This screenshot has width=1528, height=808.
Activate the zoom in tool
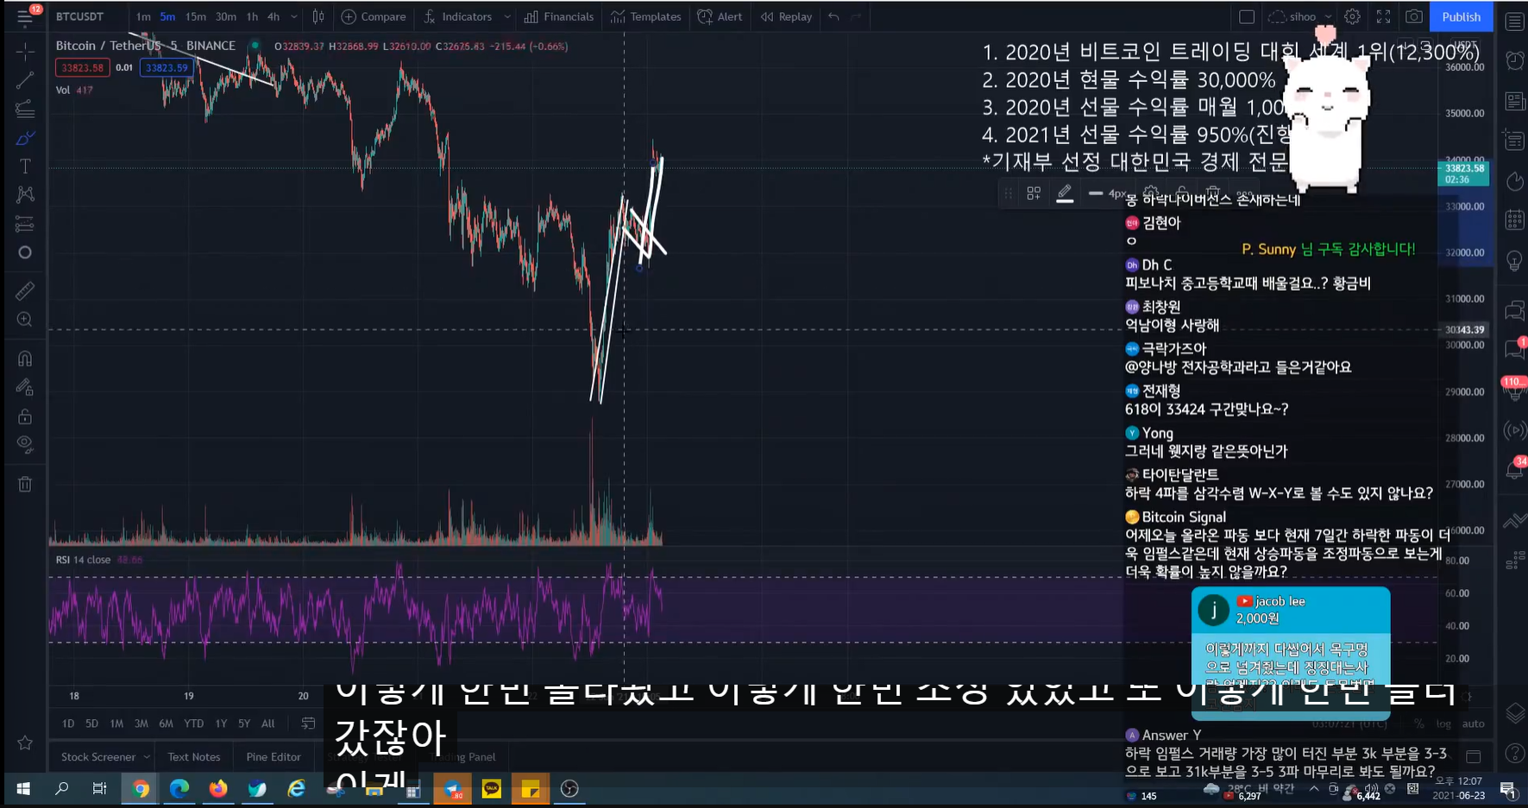click(25, 320)
